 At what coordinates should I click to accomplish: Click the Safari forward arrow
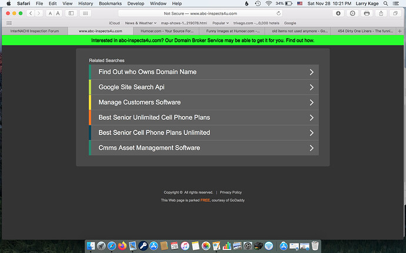click(39, 13)
